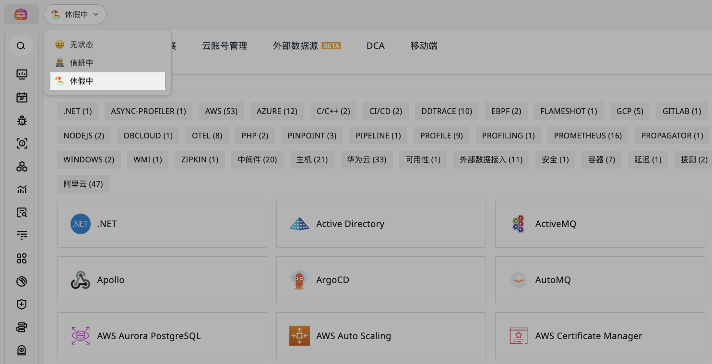This screenshot has height=364, width=712.
Task: Open the ArgoCD integration card
Action: point(381,280)
